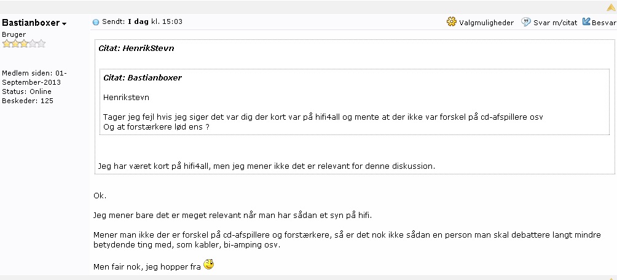Jump to top with the upper-right orange arrow
This screenshot has width=617, height=280.
pyautogui.click(x=611, y=7)
